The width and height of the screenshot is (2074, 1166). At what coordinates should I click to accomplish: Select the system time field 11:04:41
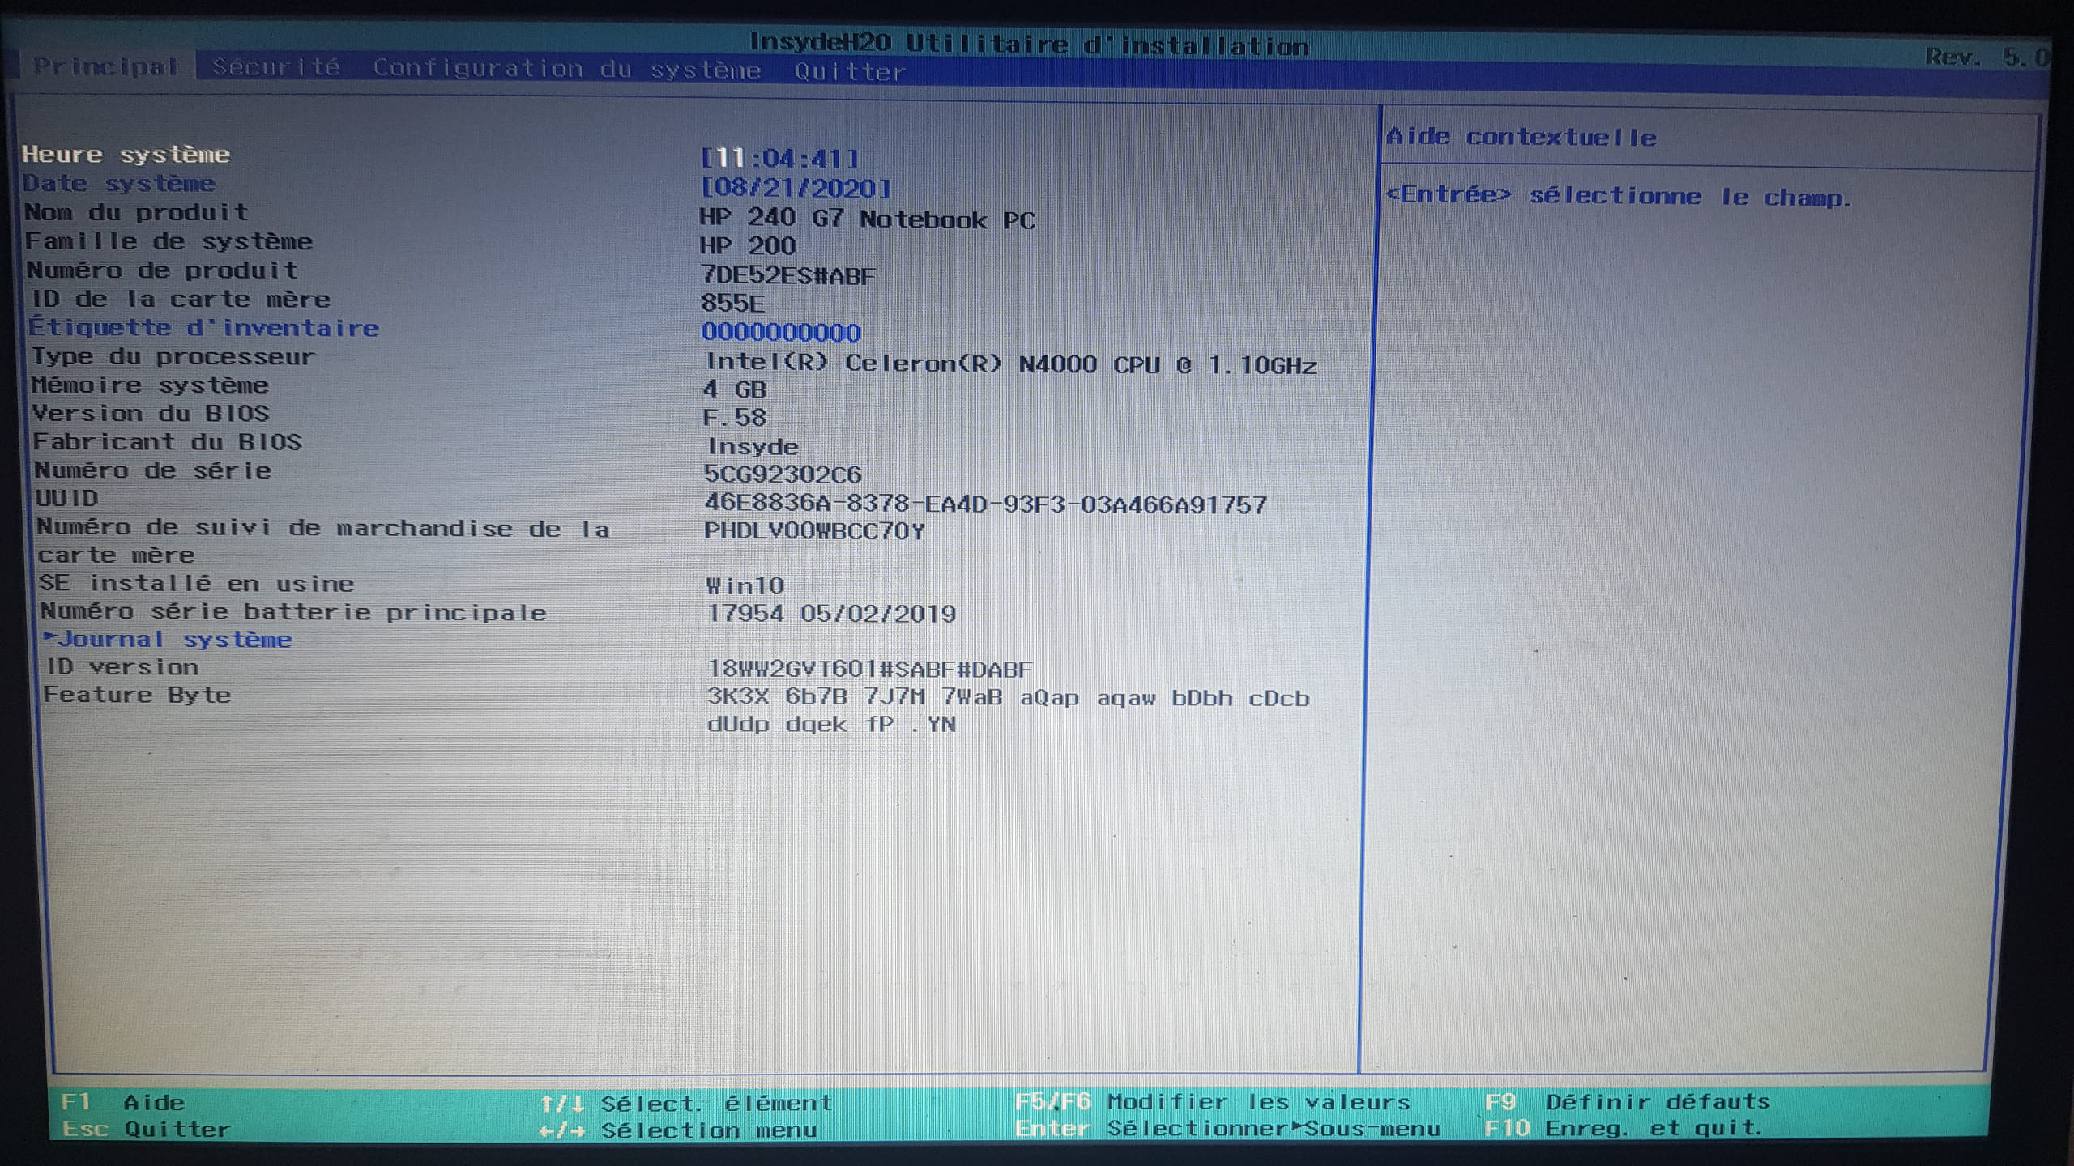779,158
